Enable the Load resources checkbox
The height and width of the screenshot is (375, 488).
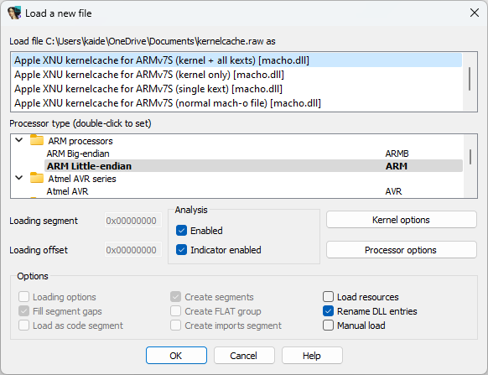pos(328,297)
